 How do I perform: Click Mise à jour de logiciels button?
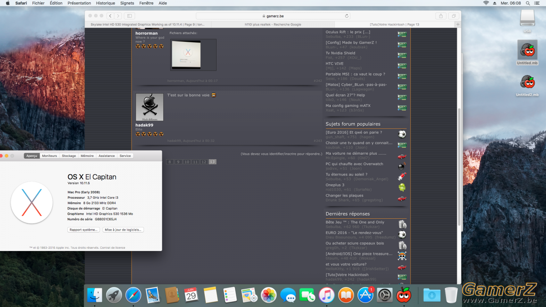[123, 230]
